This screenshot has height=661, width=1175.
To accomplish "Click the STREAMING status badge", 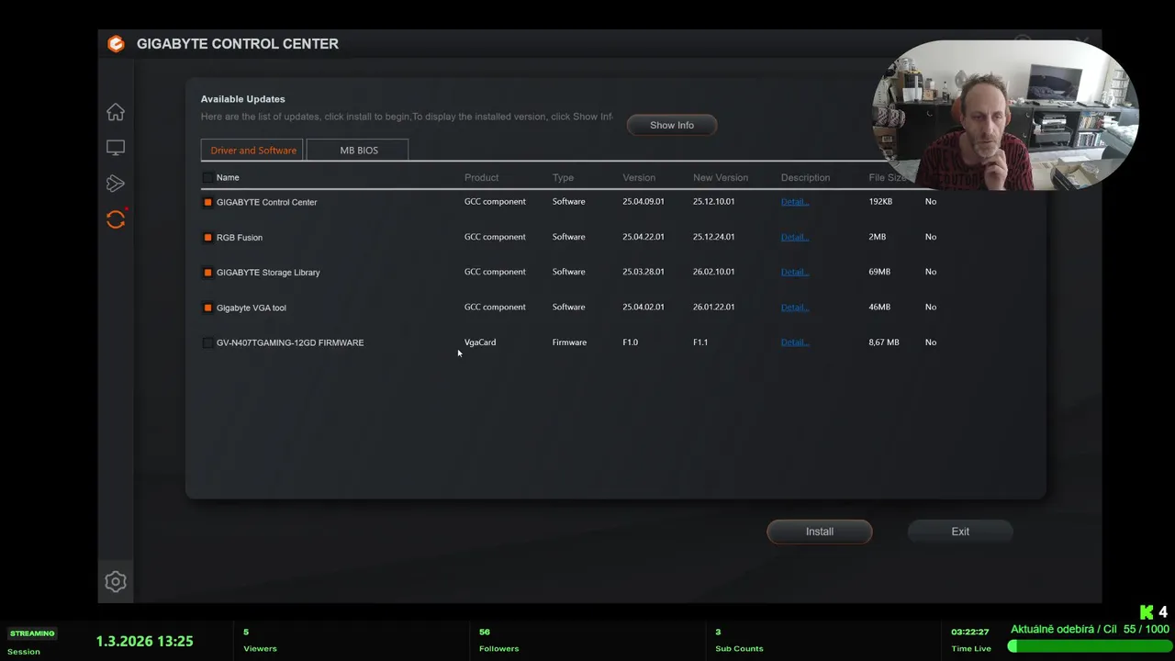I will tap(32, 633).
